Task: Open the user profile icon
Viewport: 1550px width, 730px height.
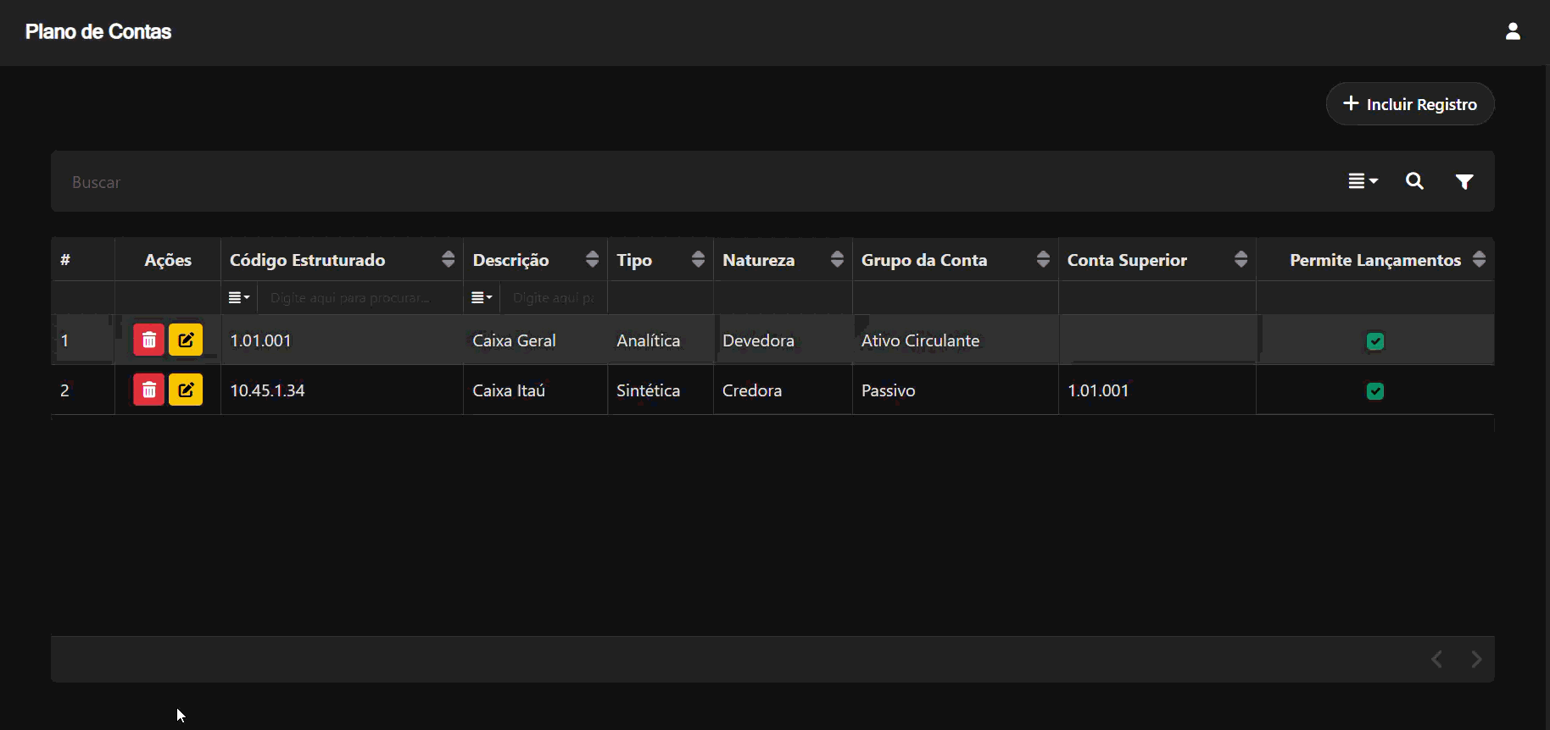Action: (1513, 31)
